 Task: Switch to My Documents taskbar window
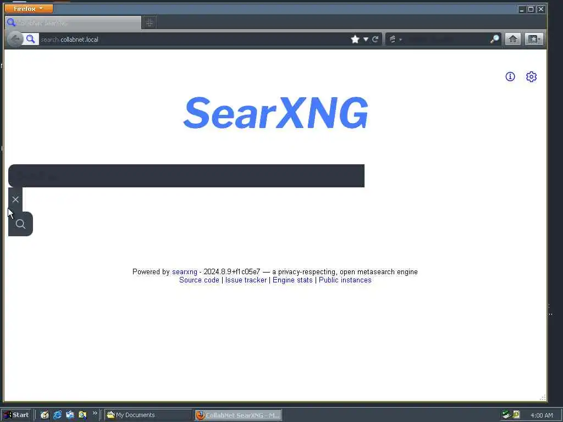tap(148, 415)
